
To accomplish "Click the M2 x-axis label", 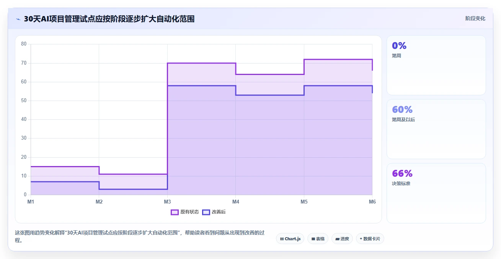I will 99,202.
